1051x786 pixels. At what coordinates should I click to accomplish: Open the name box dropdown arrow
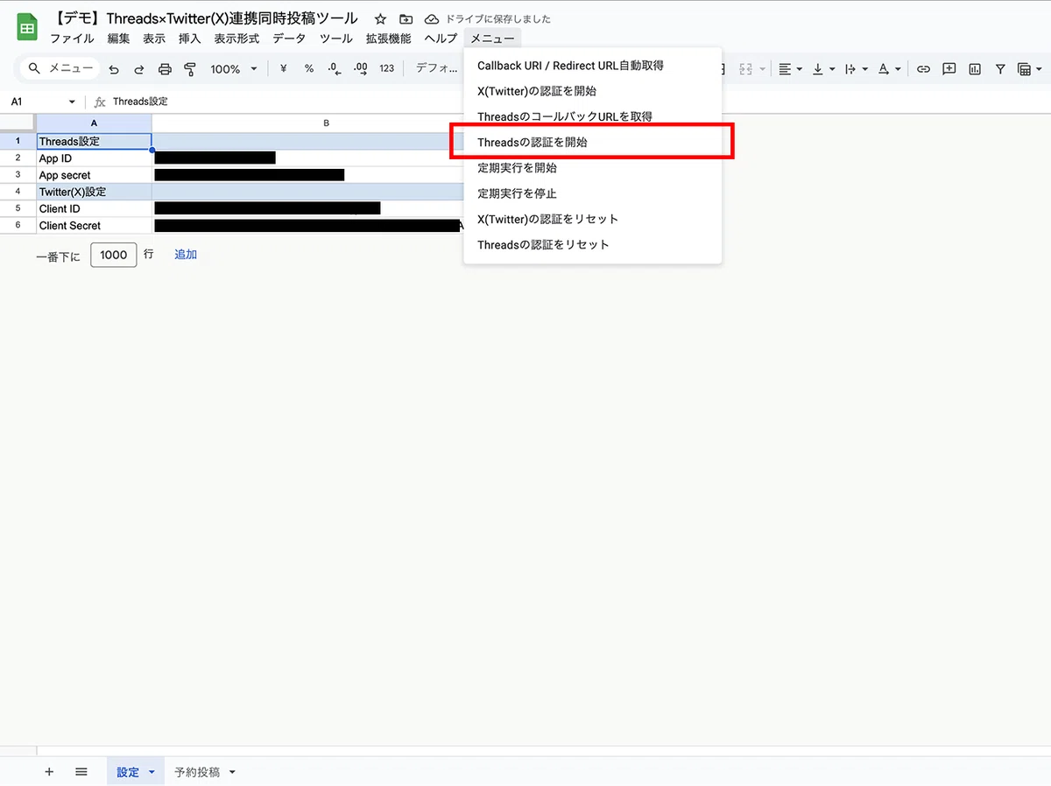point(72,102)
